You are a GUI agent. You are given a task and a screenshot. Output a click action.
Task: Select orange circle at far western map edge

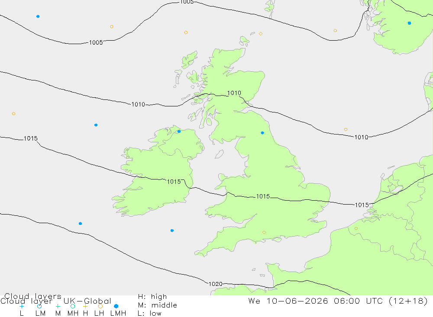click(x=13, y=114)
